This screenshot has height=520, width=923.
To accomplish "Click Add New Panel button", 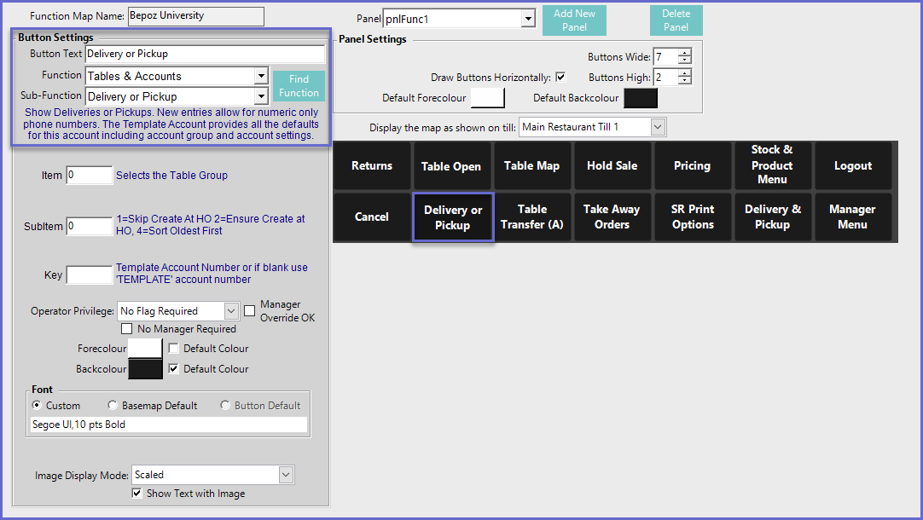I will [x=574, y=20].
